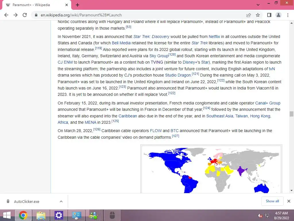Click the scrollbar down arrow
Screen dimensions: 294x221
coord(291,190)
